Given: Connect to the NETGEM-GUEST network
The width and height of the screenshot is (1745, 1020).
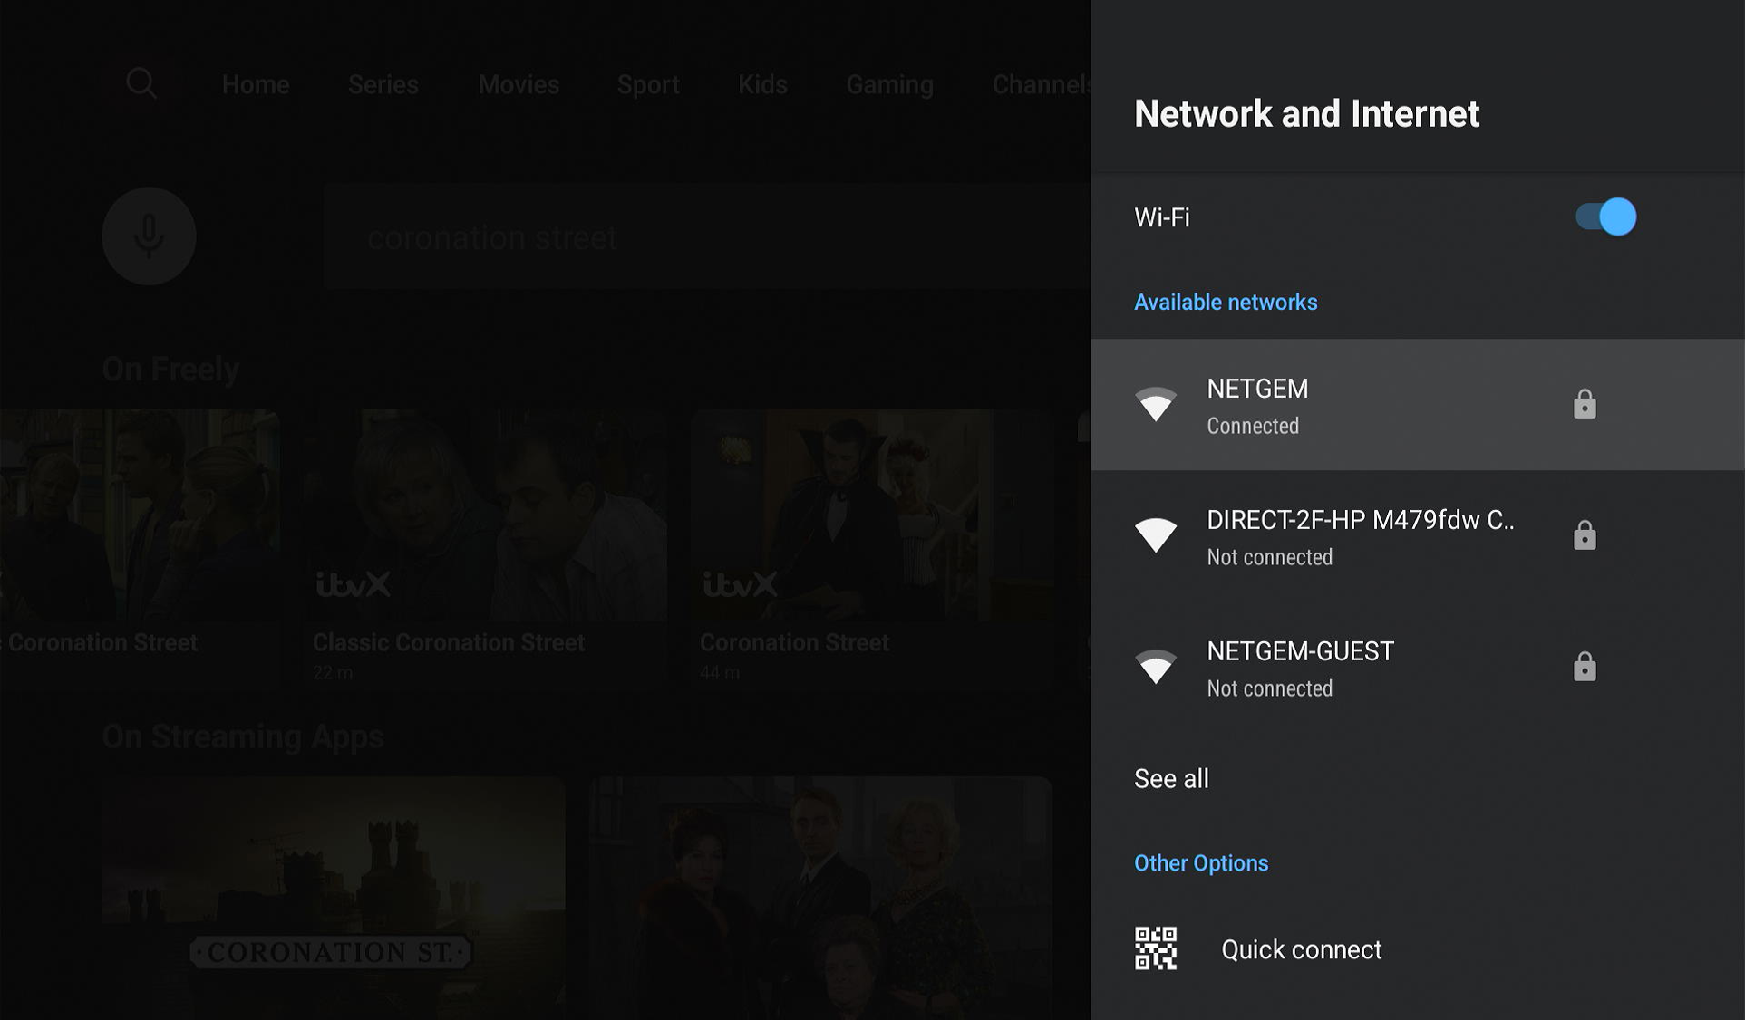Looking at the screenshot, I should [1417, 668].
